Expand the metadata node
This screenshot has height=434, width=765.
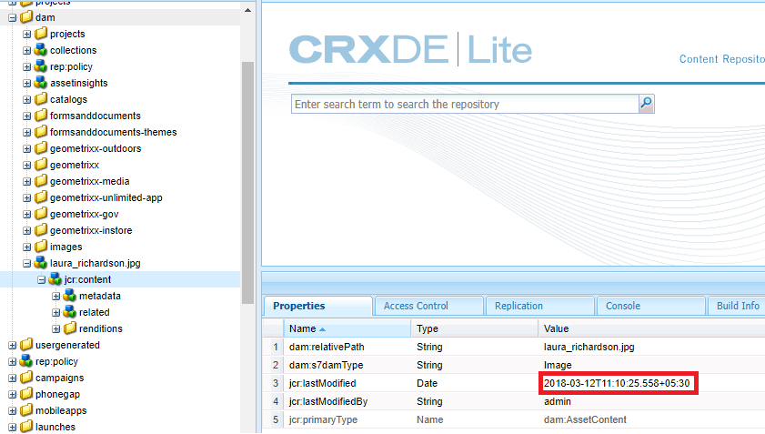point(56,296)
